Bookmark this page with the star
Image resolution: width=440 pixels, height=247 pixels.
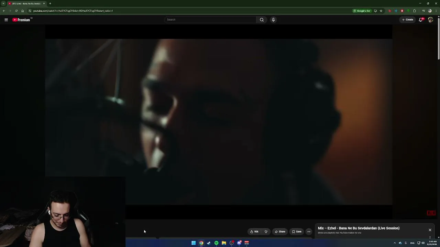[x=381, y=11]
